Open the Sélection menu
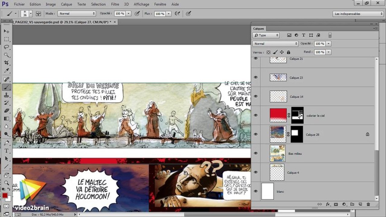386x217 pixels. (98, 4)
